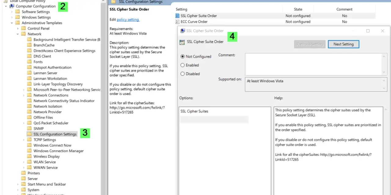Select the Disabled radio button
Screen dimensions: 391x195
click(x=183, y=74)
